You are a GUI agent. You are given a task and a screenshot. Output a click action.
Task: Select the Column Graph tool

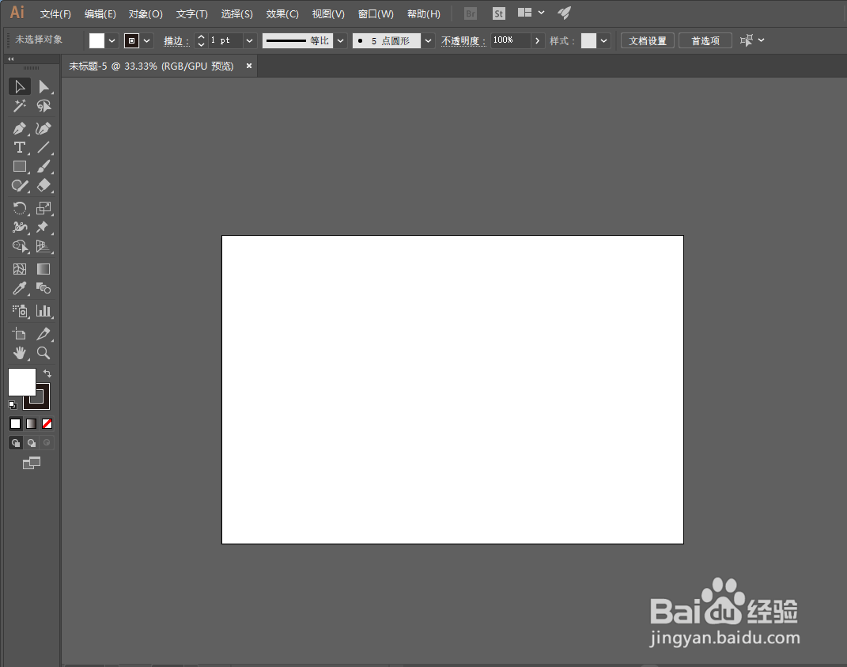click(43, 311)
